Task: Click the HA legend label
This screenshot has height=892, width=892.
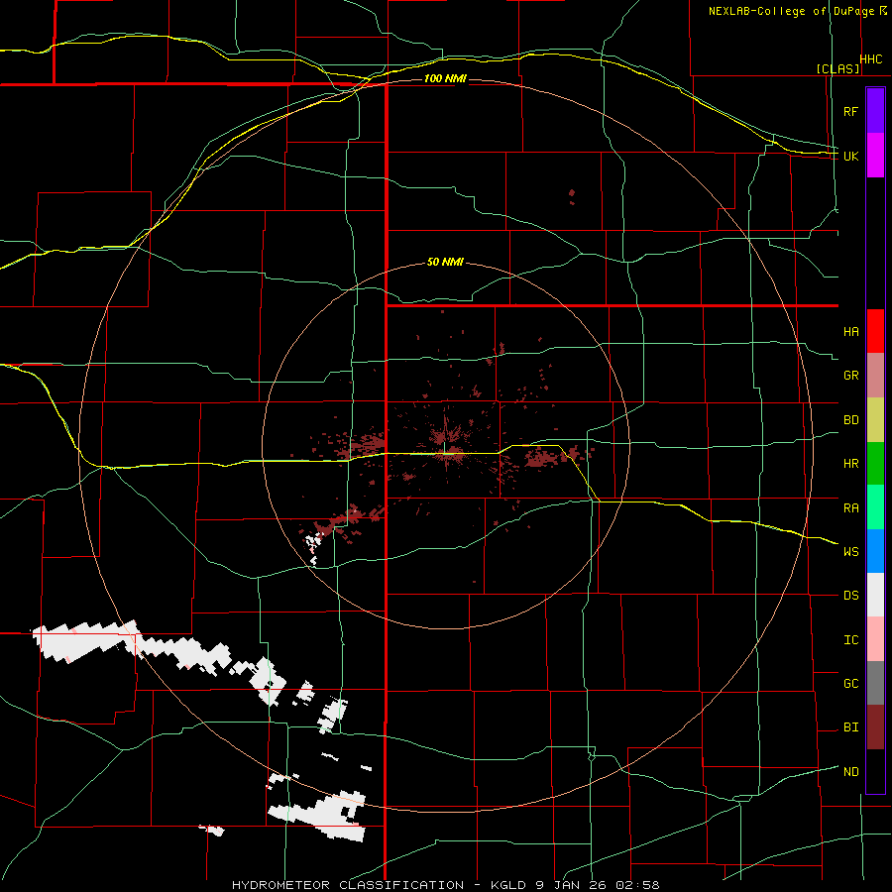Action: point(850,331)
